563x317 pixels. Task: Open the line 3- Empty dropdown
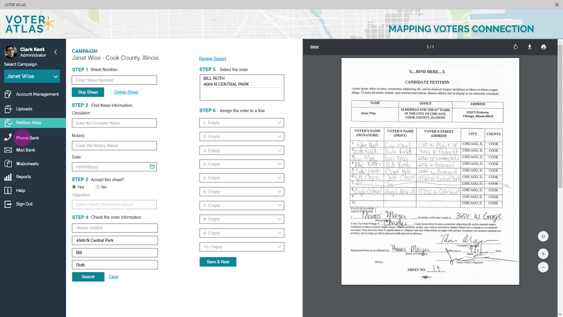(x=242, y=150)
